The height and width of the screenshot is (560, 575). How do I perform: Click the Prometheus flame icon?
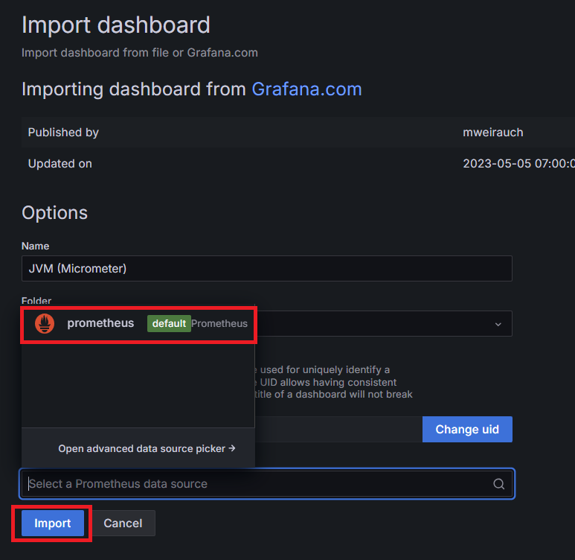[45, 323]
